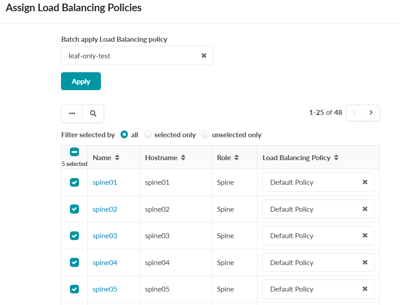Clear spine01 Default Policy selection

click(x=365, y=182)
